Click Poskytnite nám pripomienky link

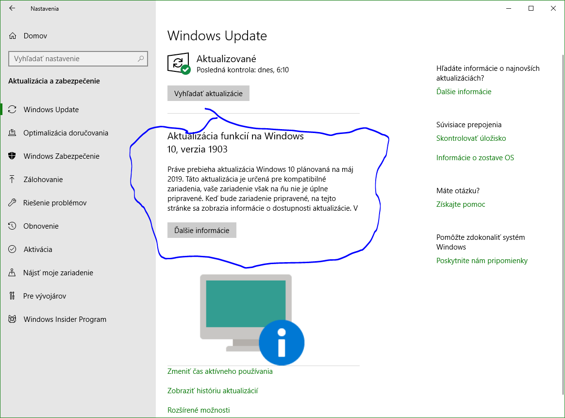[x=482, y=261]
